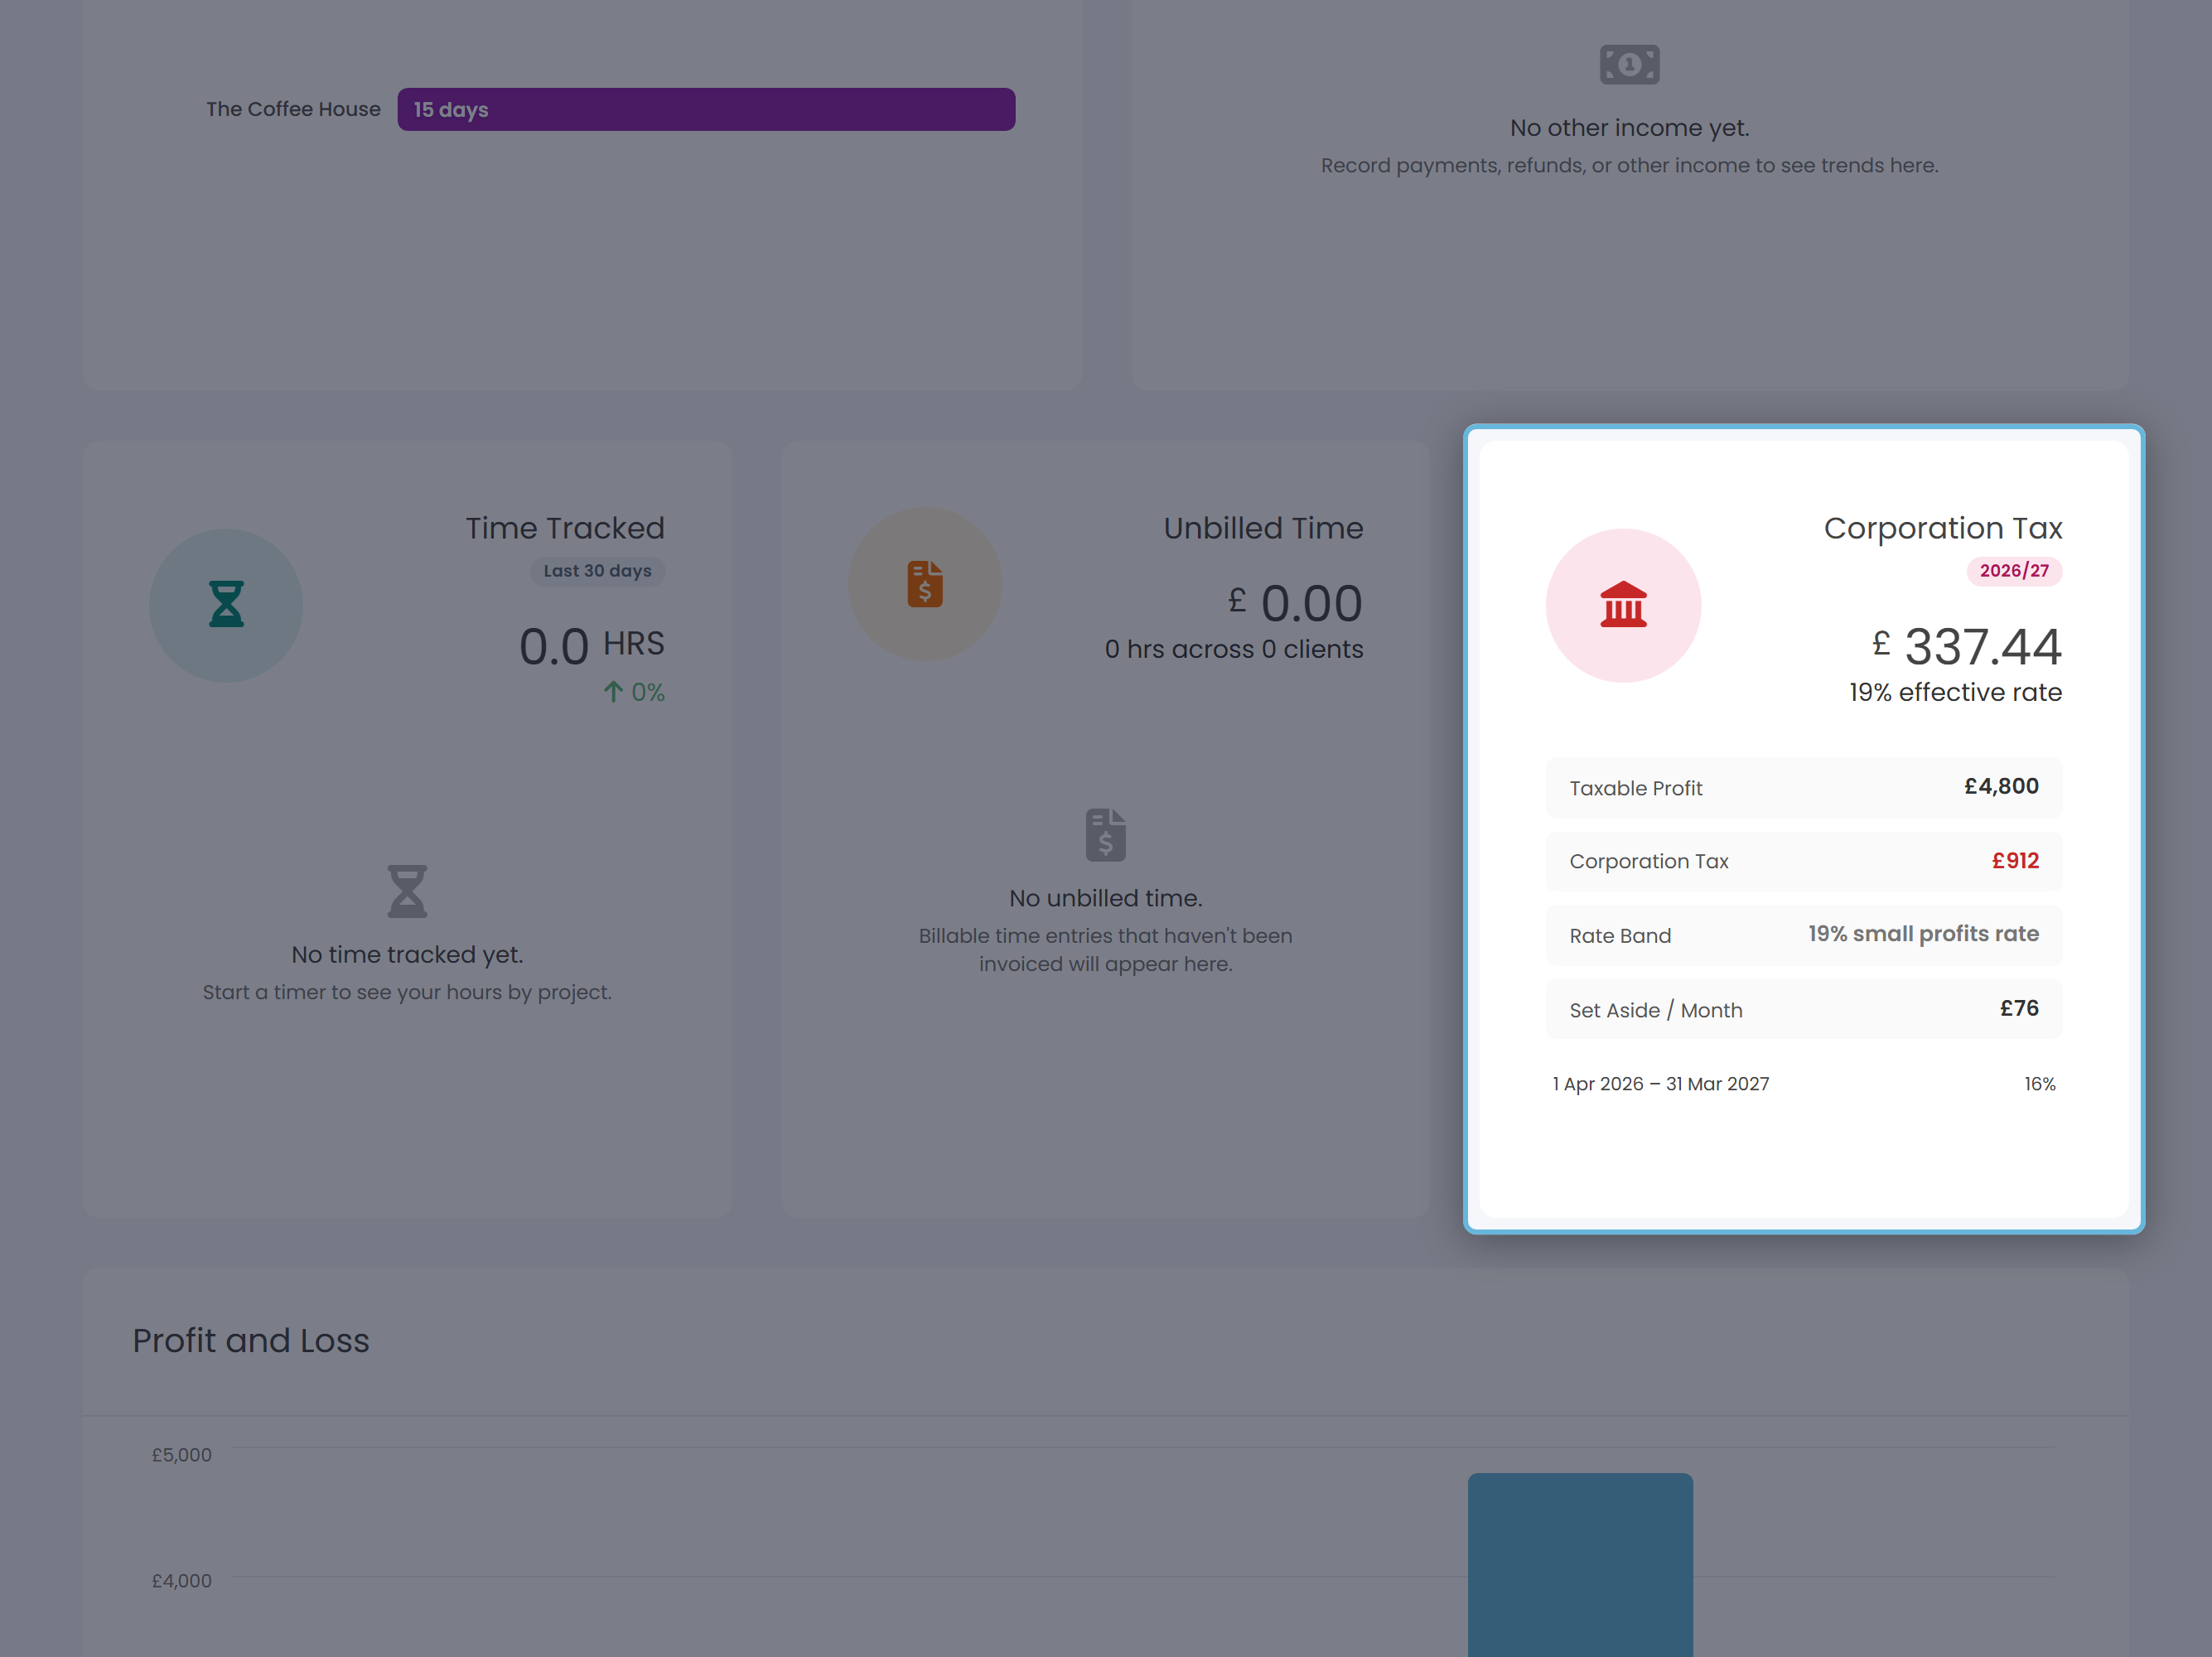
Task: Click the purple 15 days bar
Action: (706, 109)
